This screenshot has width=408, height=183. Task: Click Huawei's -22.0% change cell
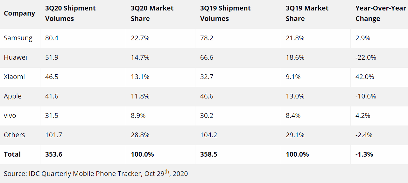[366, 58]
